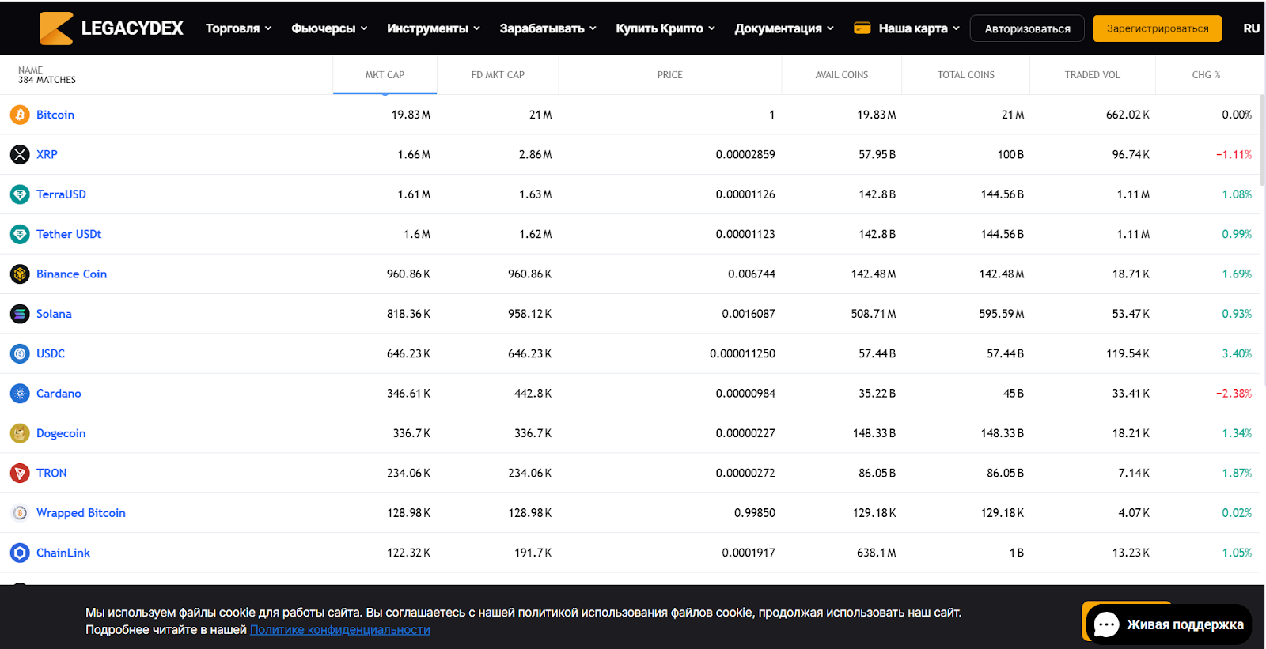Select the Dogecoin coin icon

point(20,433)
